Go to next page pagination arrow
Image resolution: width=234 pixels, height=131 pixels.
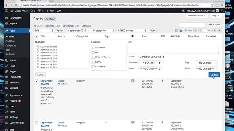214,31
